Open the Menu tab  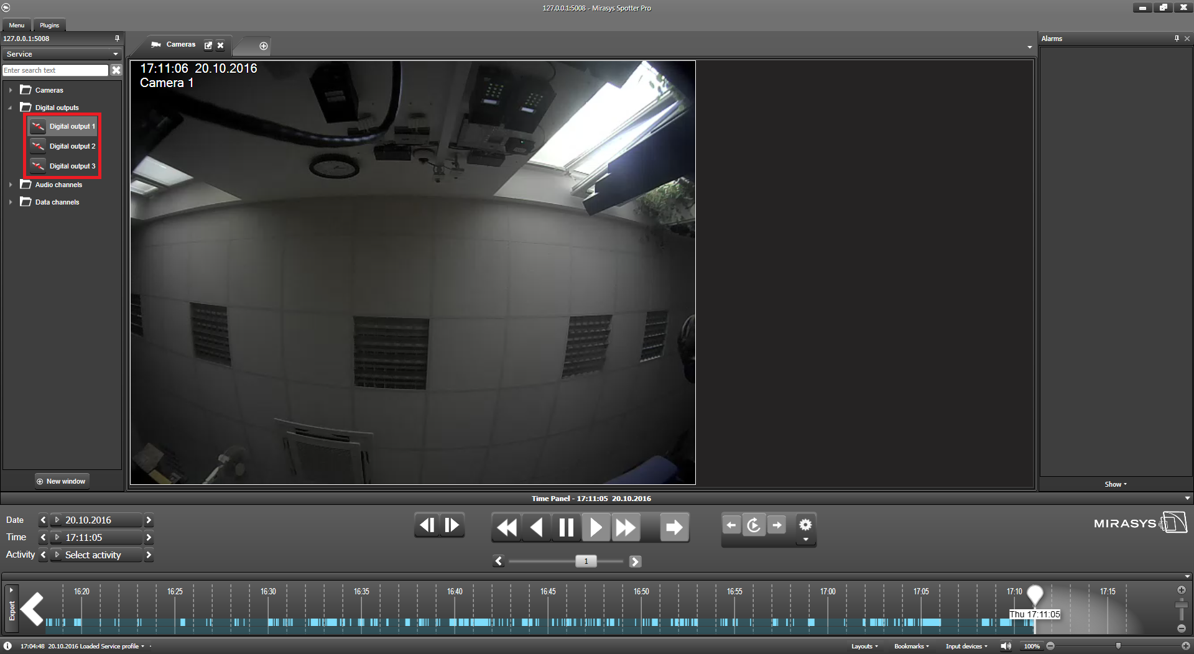pyautogui.click(x=17, y=25)
